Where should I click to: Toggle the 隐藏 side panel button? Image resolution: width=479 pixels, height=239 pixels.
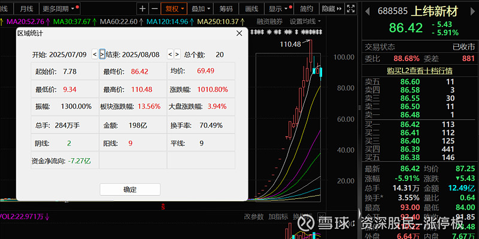332,9
